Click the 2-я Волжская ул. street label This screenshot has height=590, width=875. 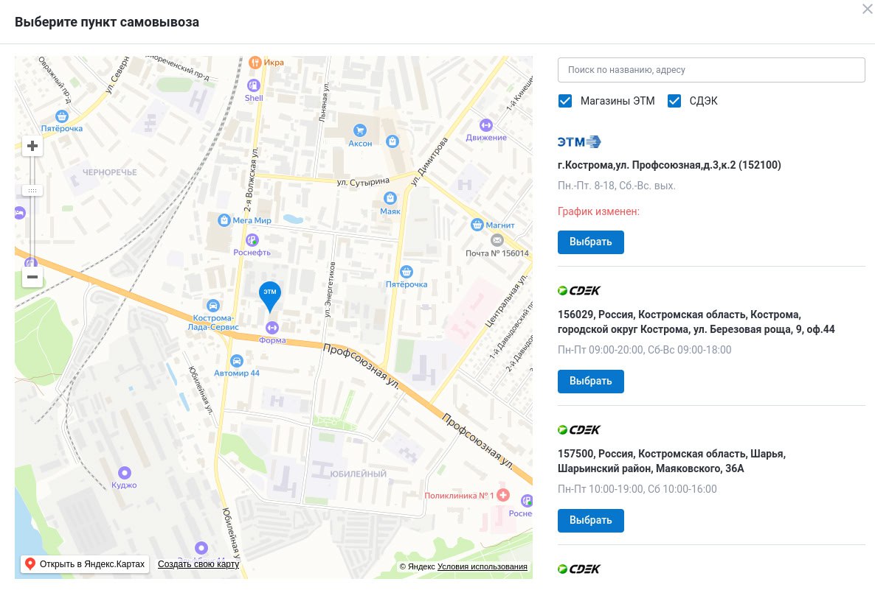point(252,179)
